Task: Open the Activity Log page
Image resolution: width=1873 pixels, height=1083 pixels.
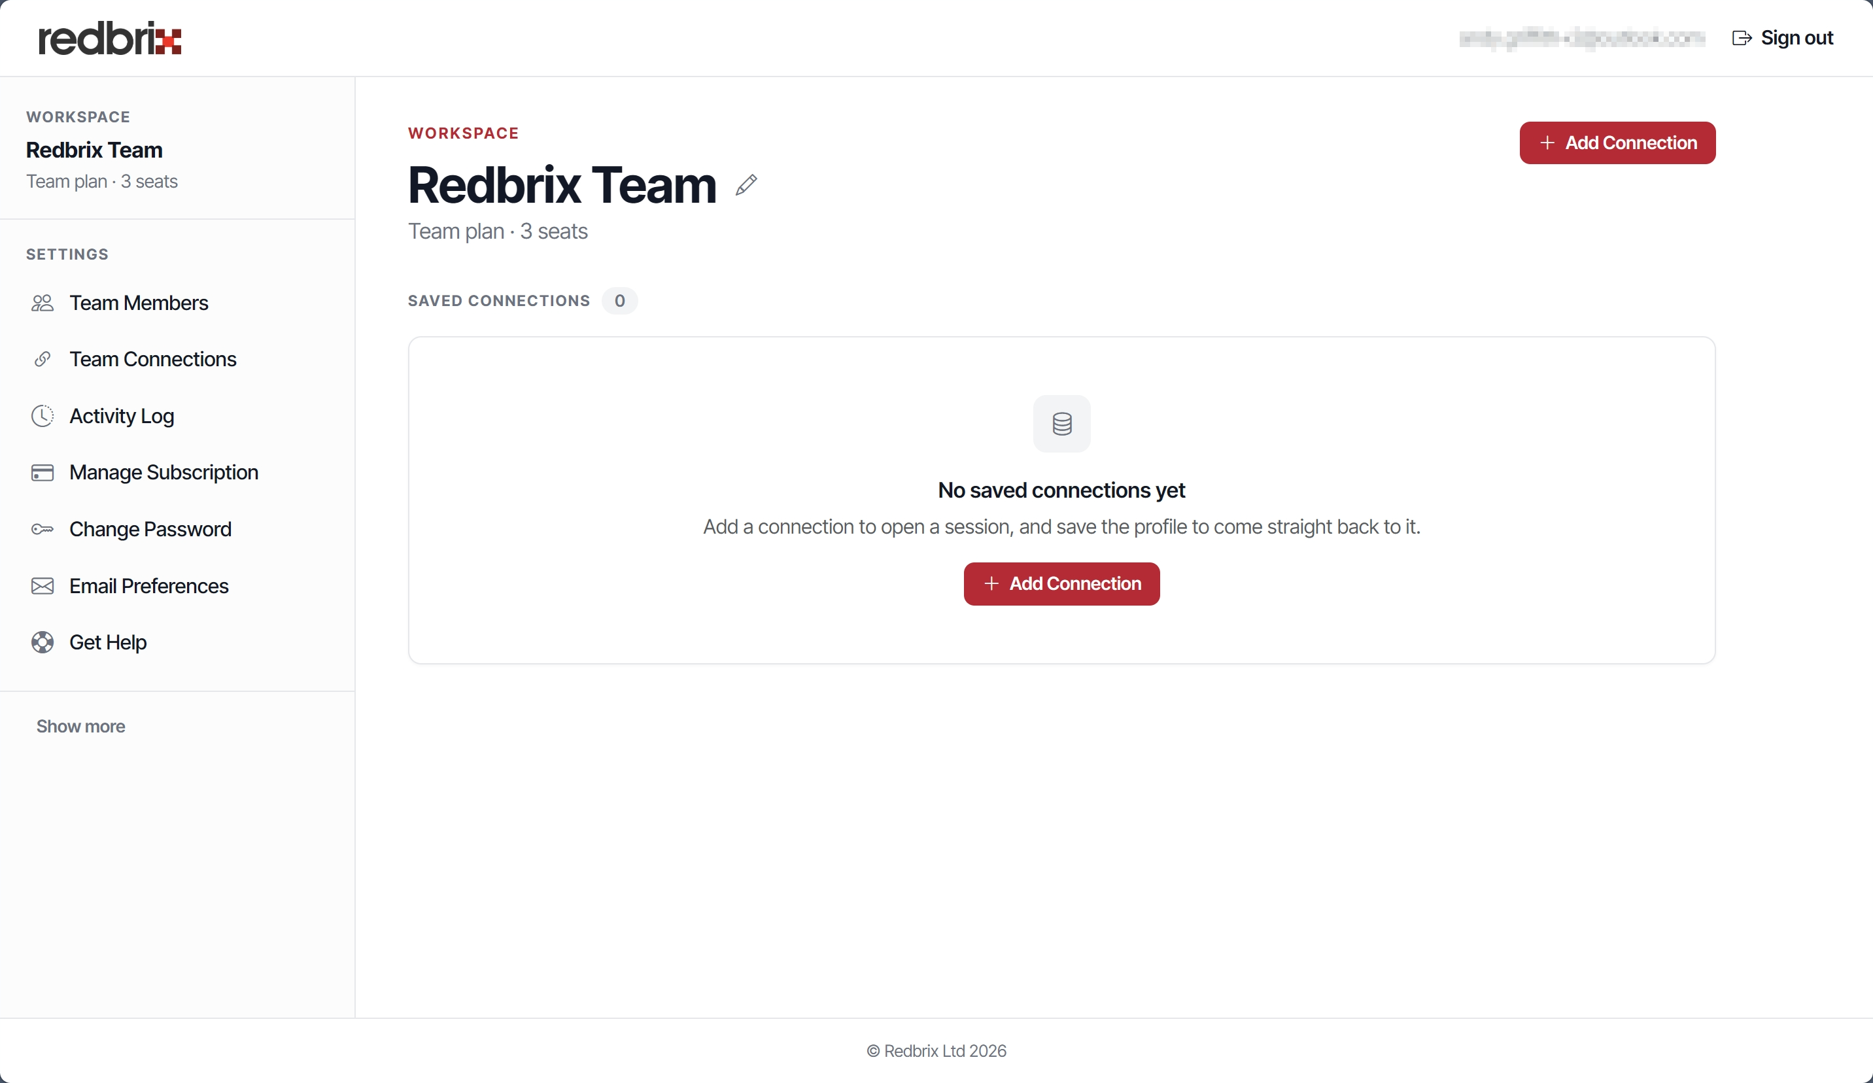Action: (122, 415)
